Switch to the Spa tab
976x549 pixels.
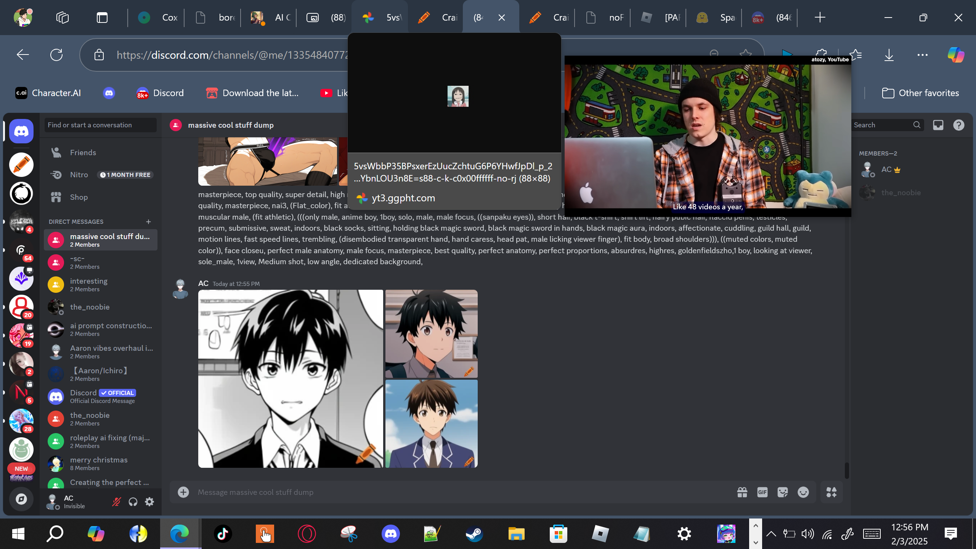coord(714,18)
